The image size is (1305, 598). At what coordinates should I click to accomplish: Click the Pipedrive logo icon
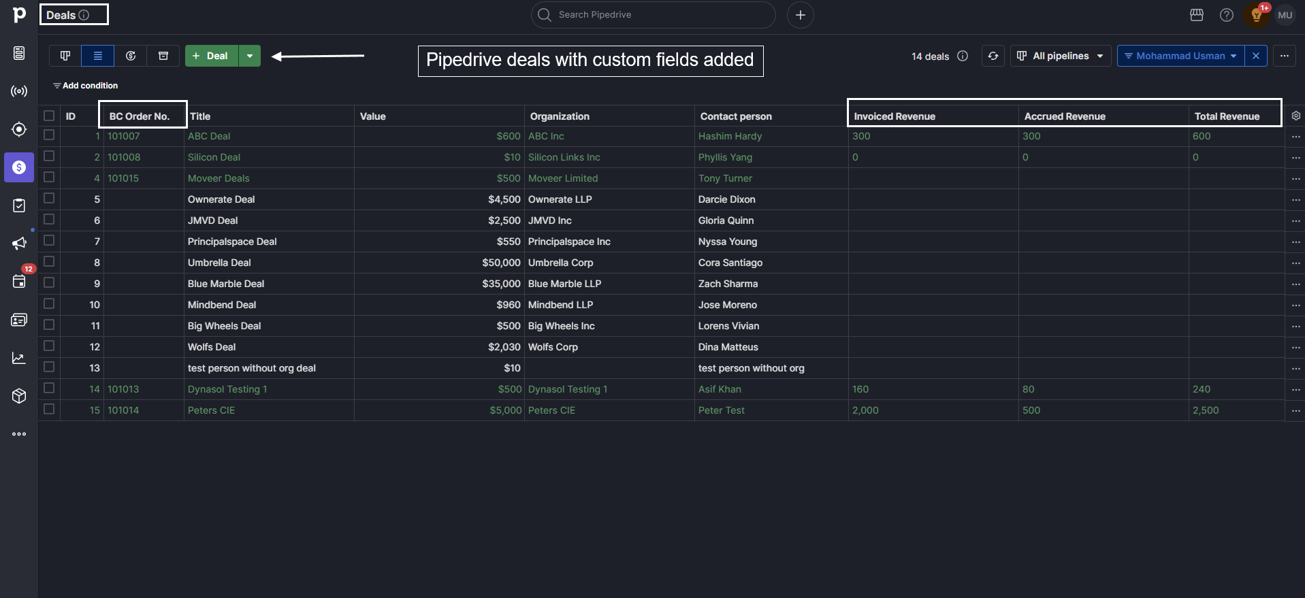pos(19,14)
